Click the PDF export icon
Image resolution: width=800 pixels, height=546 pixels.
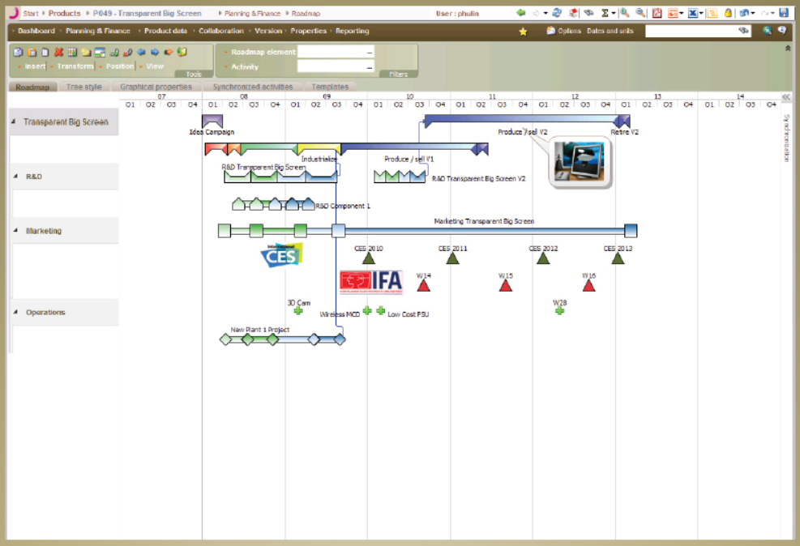657,13
